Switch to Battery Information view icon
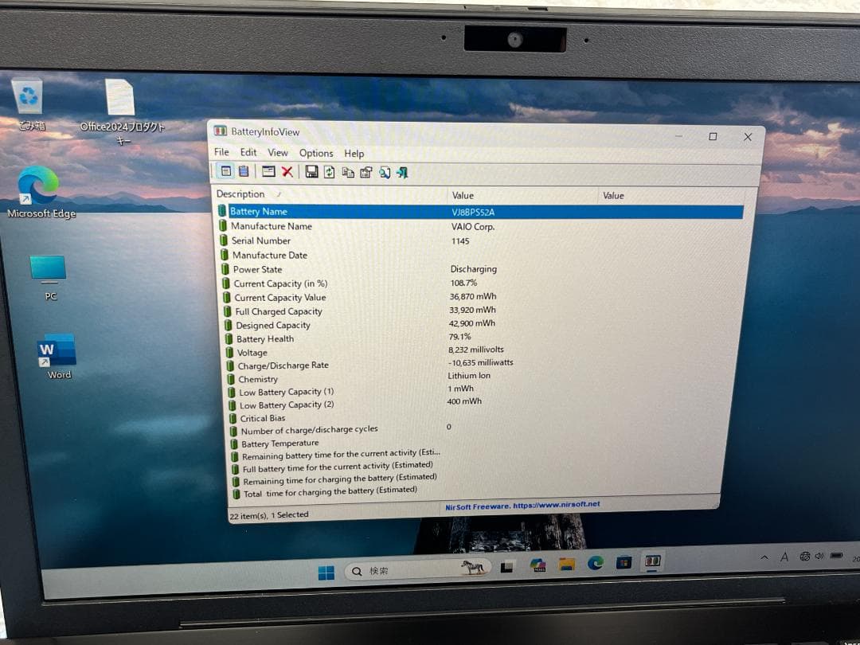The image size is (860, 645). pyautogui.click(x=226, y=171)
